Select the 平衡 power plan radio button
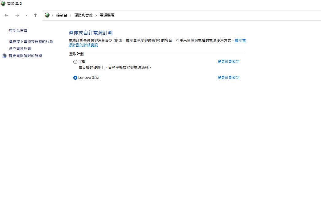Viewport: 321px width, 208px height. tap(75, 62)
